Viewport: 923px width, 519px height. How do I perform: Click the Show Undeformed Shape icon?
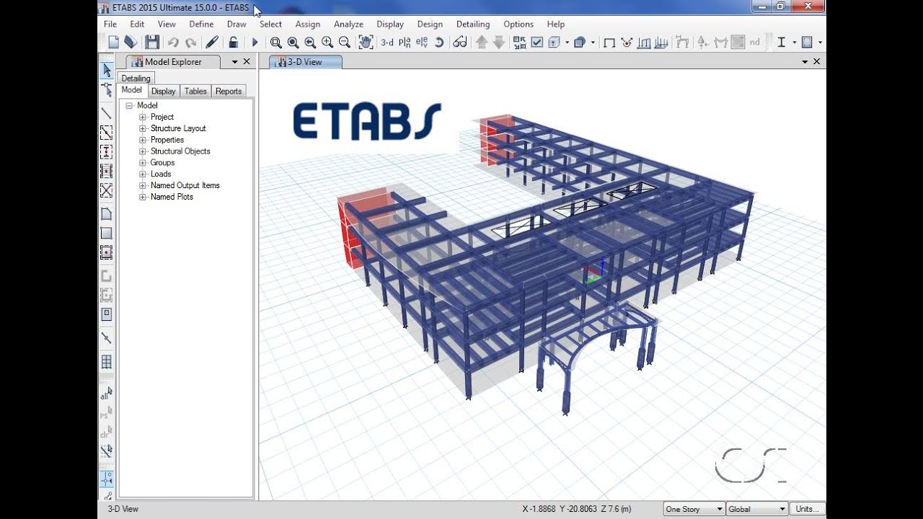click(609, 43)
